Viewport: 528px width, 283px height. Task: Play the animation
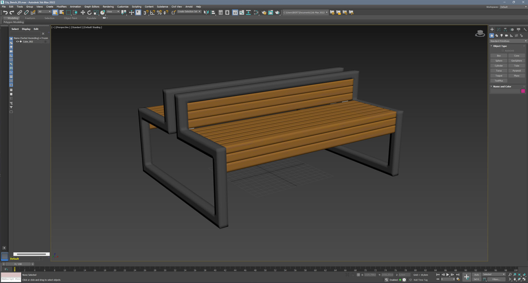[x=448, y=274]
